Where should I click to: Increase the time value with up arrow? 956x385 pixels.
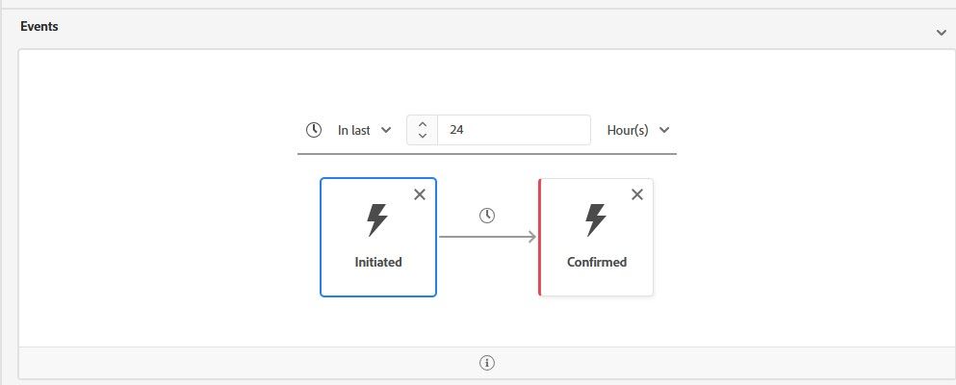423,123
